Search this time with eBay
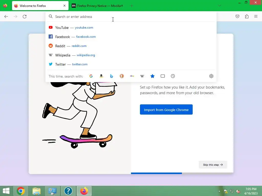262x196 pixels. (132, 76)
